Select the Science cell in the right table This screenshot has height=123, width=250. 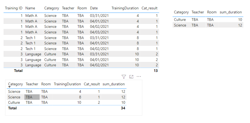pyautogui.click(x=180, y=25)
